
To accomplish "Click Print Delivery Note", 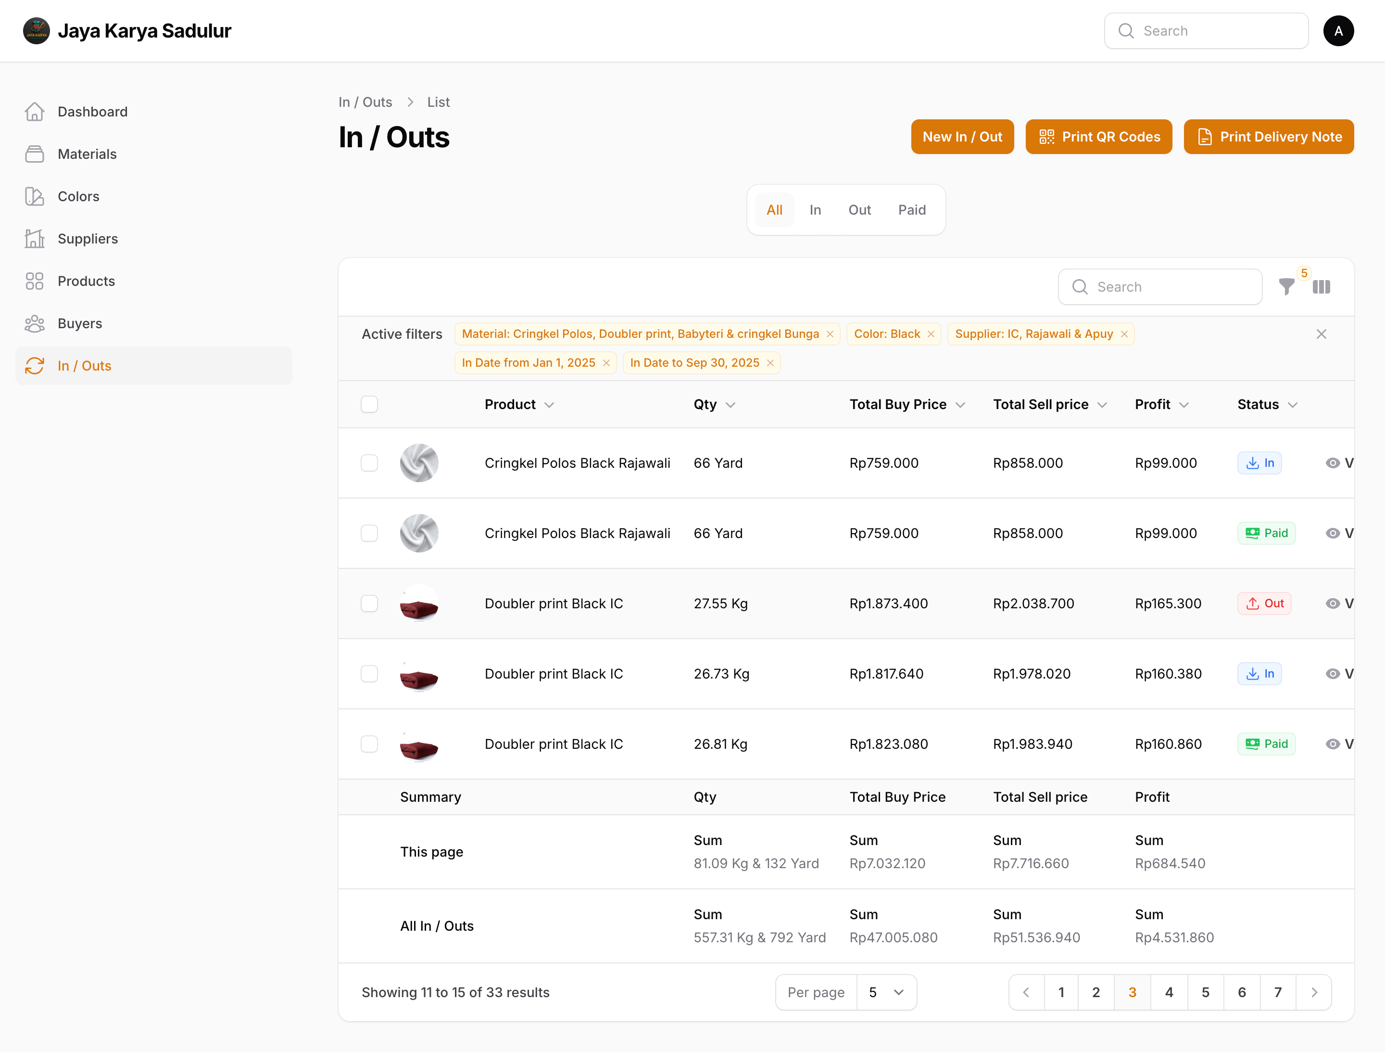I will (x=1269, y=137).
